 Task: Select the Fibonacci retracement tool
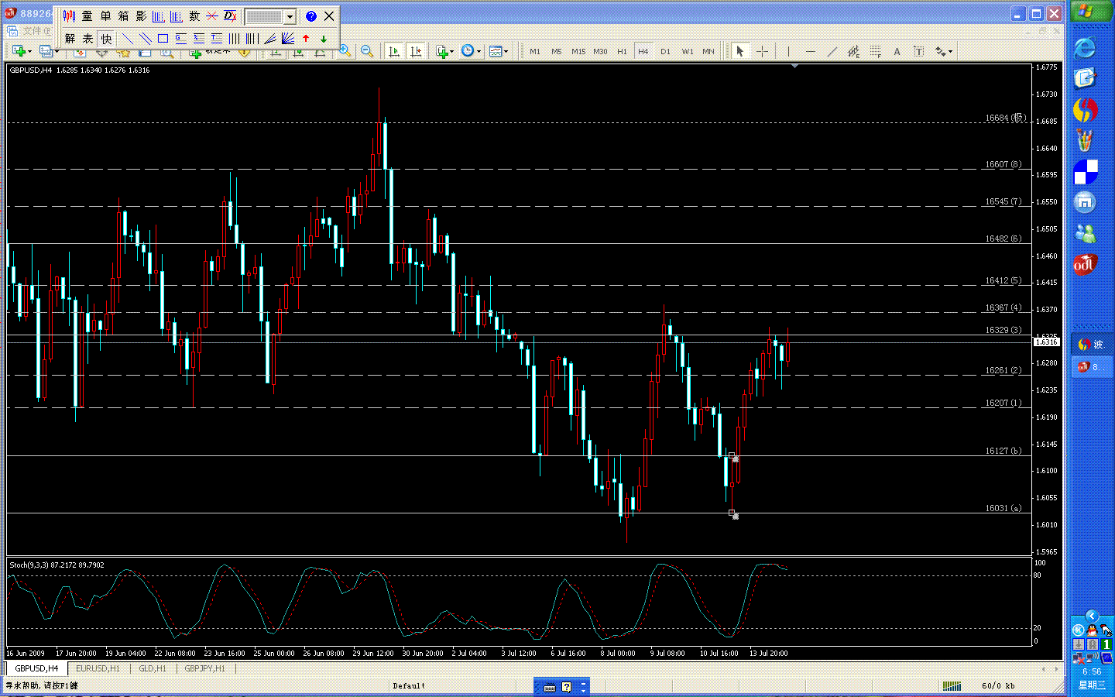click(875, 51)
